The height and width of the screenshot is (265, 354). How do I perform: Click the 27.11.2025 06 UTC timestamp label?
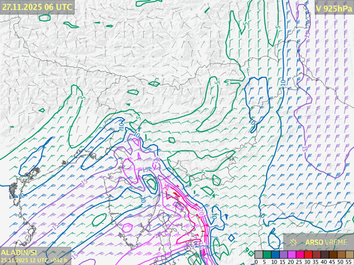pyautogui.click(x=37, y=7)
